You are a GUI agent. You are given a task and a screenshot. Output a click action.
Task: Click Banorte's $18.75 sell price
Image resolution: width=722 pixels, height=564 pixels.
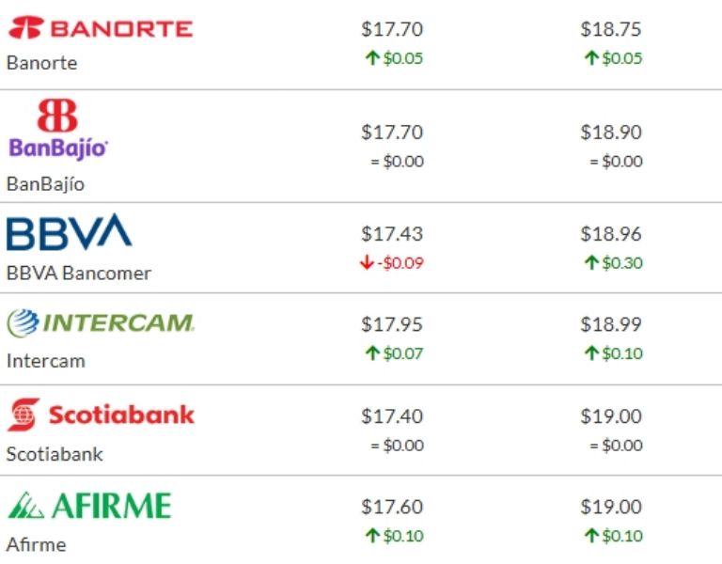click(611, 29)
